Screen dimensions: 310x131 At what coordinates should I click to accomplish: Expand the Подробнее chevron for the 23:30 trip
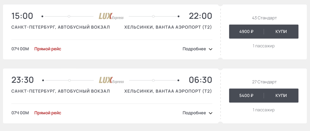coord(211,113)
